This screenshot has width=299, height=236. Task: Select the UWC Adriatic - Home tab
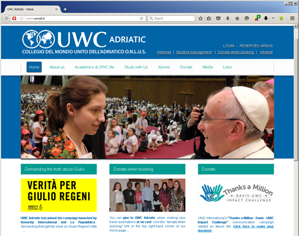pyautogui.click(x=32, y=9)
